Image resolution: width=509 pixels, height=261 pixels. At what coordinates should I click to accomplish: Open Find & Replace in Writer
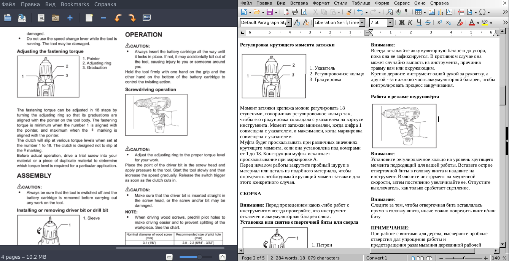coord(390,12)
